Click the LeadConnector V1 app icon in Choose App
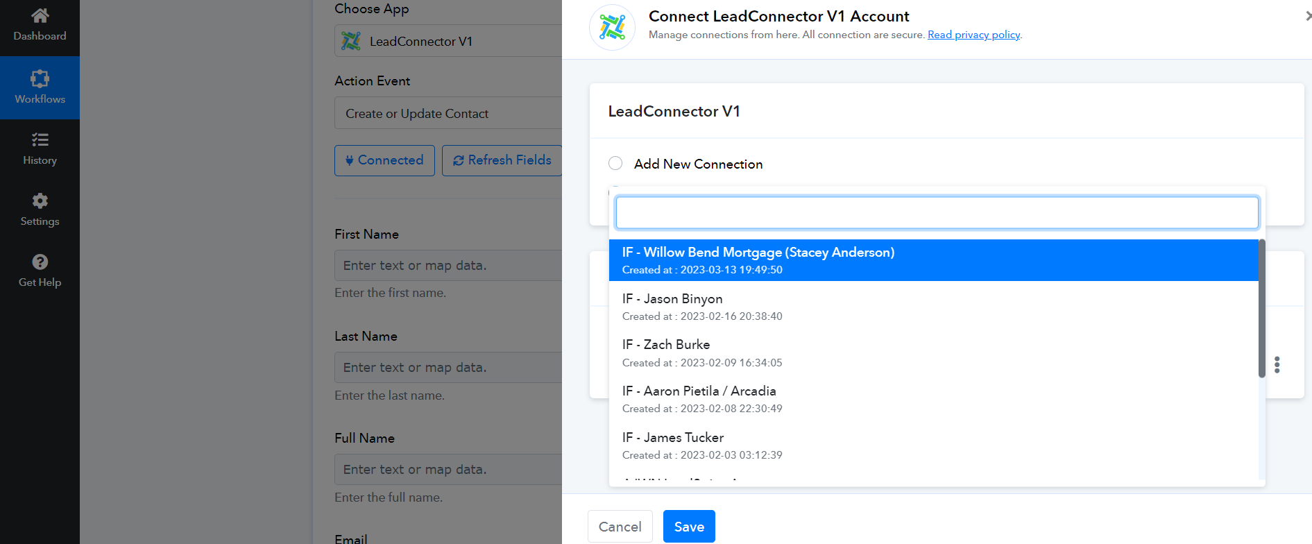1312x544 pixels. click(x=351, y=41)
